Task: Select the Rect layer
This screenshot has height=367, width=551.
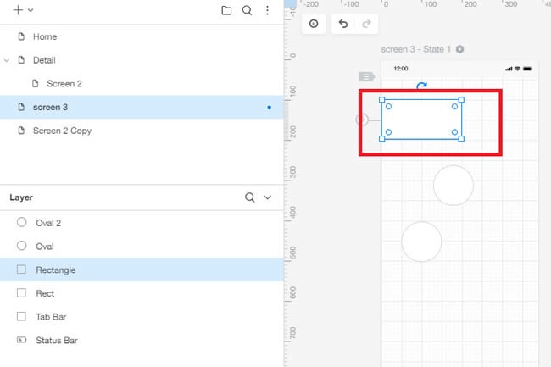Action: (142, 293)
